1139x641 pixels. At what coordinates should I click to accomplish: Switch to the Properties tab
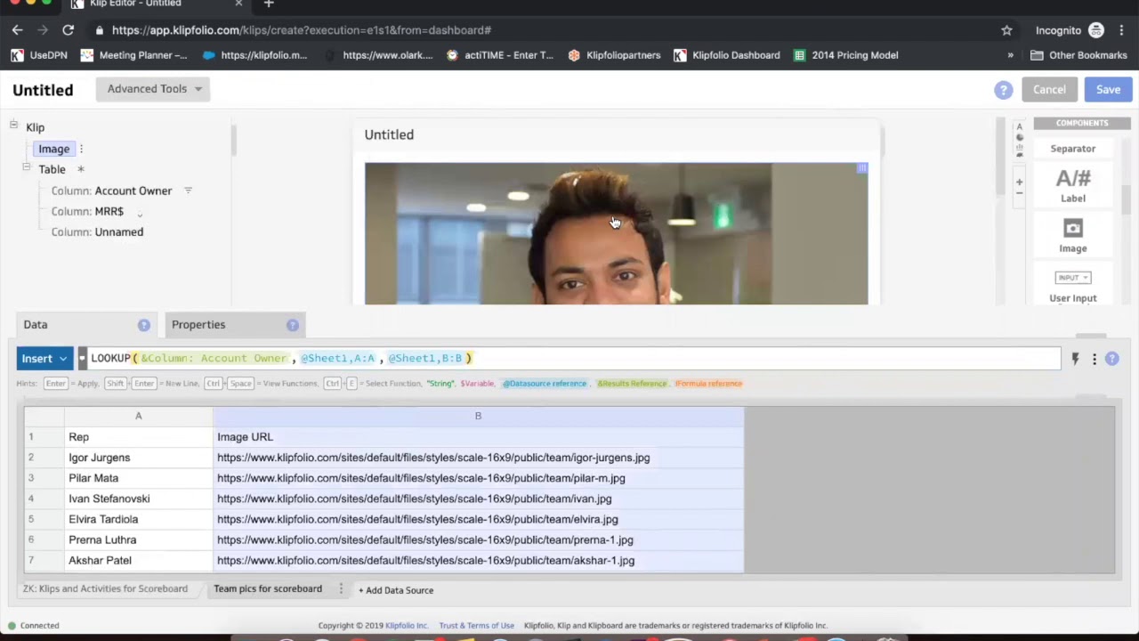point(198,325)
